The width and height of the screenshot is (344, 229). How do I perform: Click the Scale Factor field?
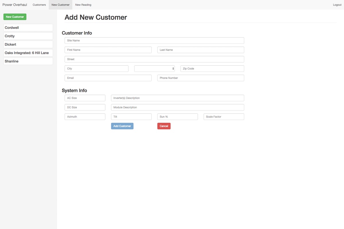coord(224,117)
